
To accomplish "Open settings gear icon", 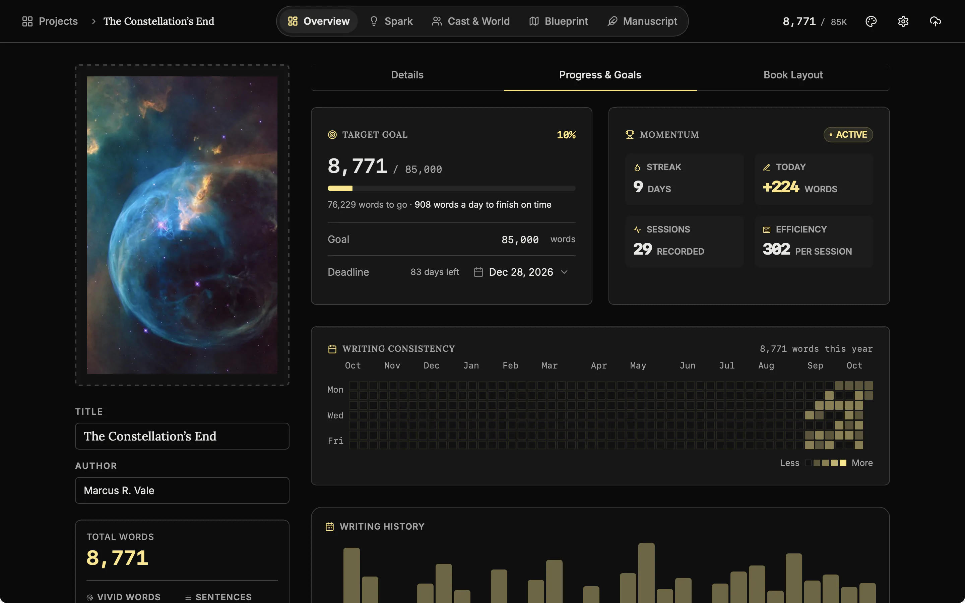I will pos(903,21).
